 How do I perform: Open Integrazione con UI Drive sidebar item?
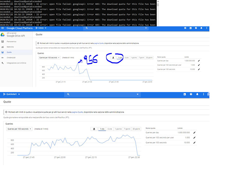(x=17, y=63)
